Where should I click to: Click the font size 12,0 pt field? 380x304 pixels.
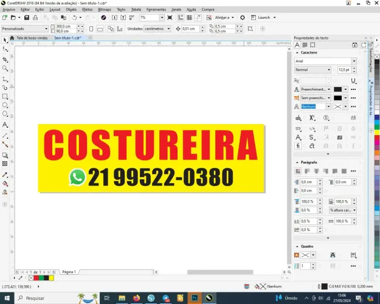pyautogui.click(x=344, y=70)
